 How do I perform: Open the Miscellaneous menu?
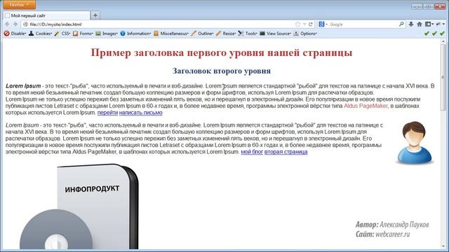(x=175, y=34)
